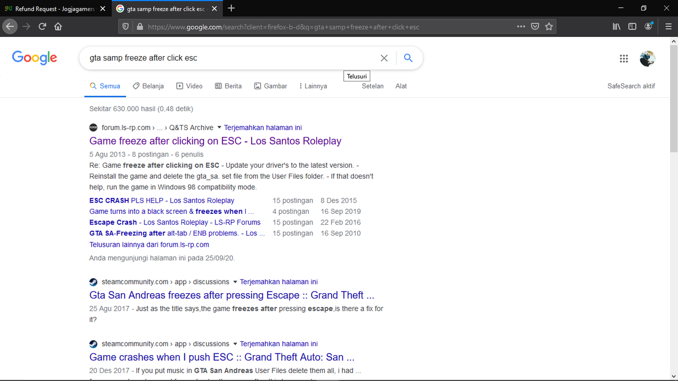Open the Google apps grid icon
Image resolution: width=678 pixels, height=381 pixels.
coord(624,59)
